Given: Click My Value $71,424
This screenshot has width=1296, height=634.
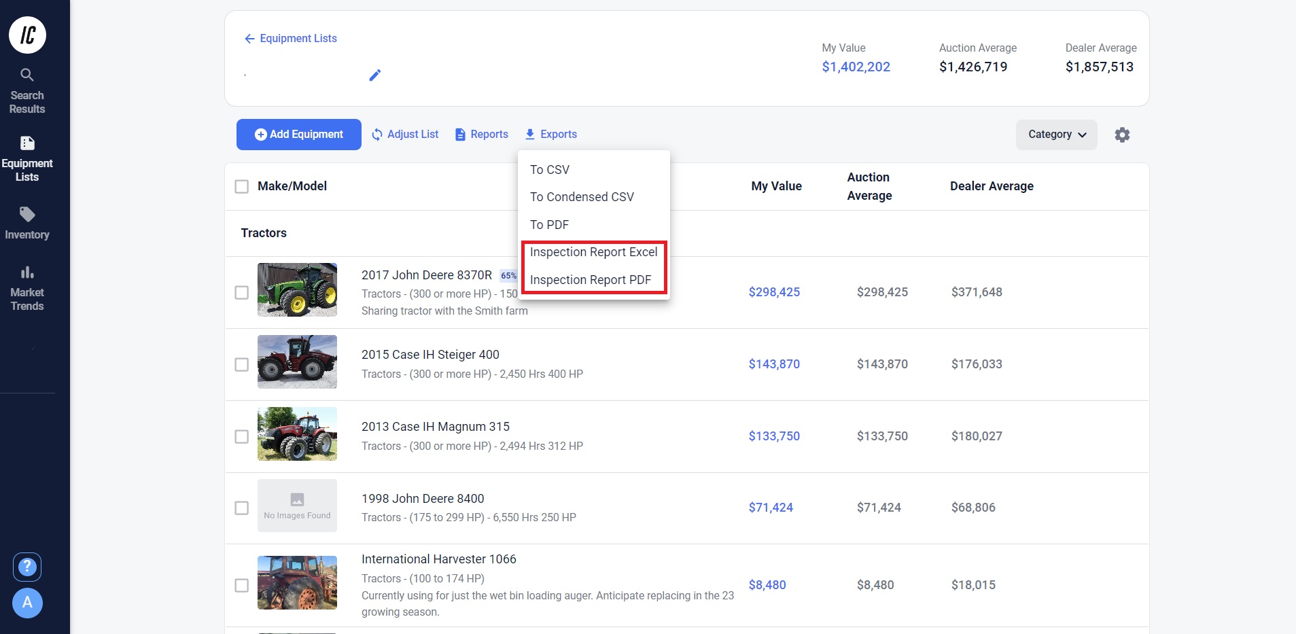Looking at the screenshot, I should pos(771,508).
